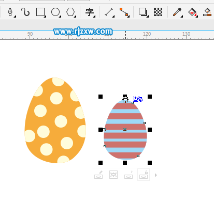This screenshot has height=202, width=214.
Task: Select the Smart Fill tool
Action: (207, 12)
